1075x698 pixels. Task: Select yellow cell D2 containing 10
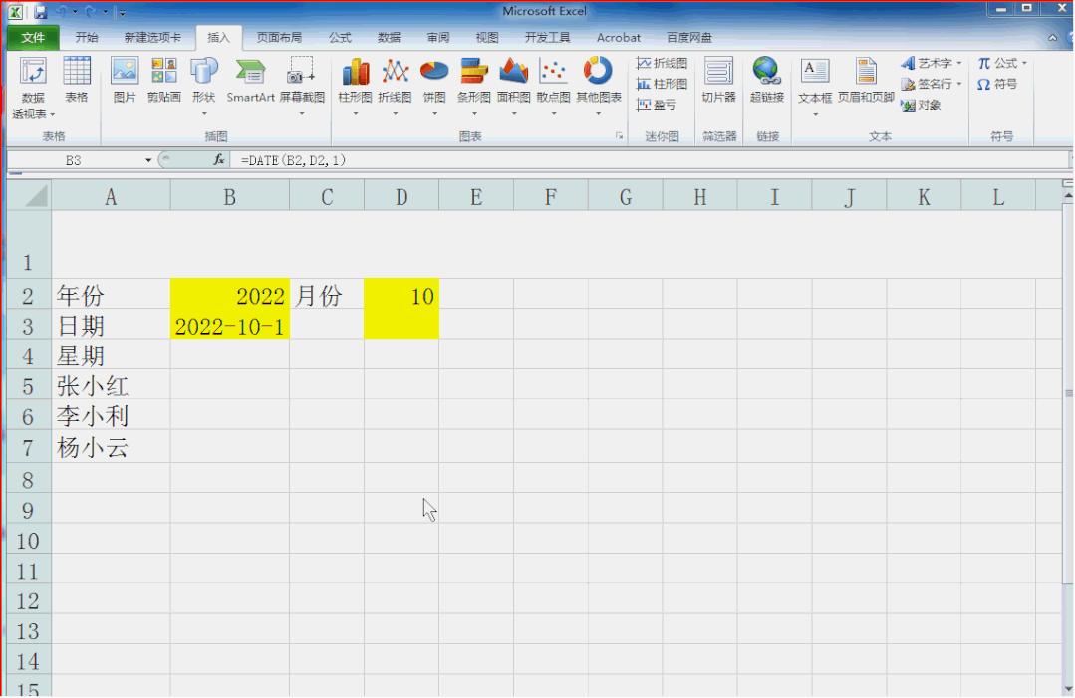(402, 295)
